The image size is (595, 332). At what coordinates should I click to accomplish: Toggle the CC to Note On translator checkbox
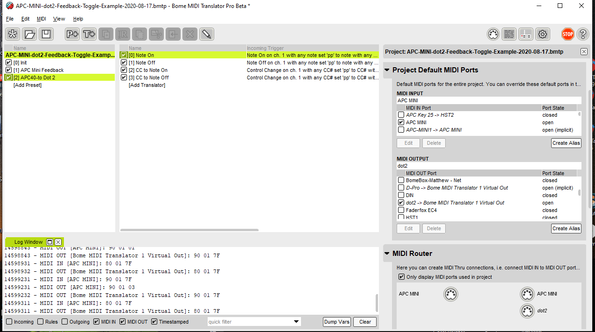pyautogui.click(x=124, y=70)
